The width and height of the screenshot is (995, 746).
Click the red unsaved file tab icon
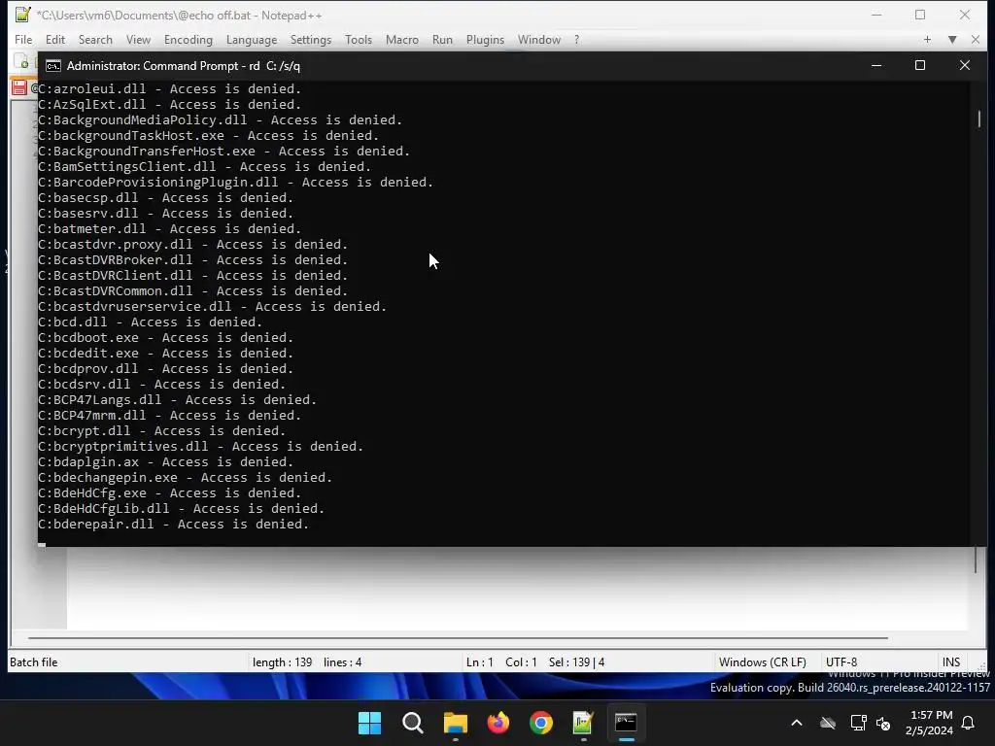19,88
